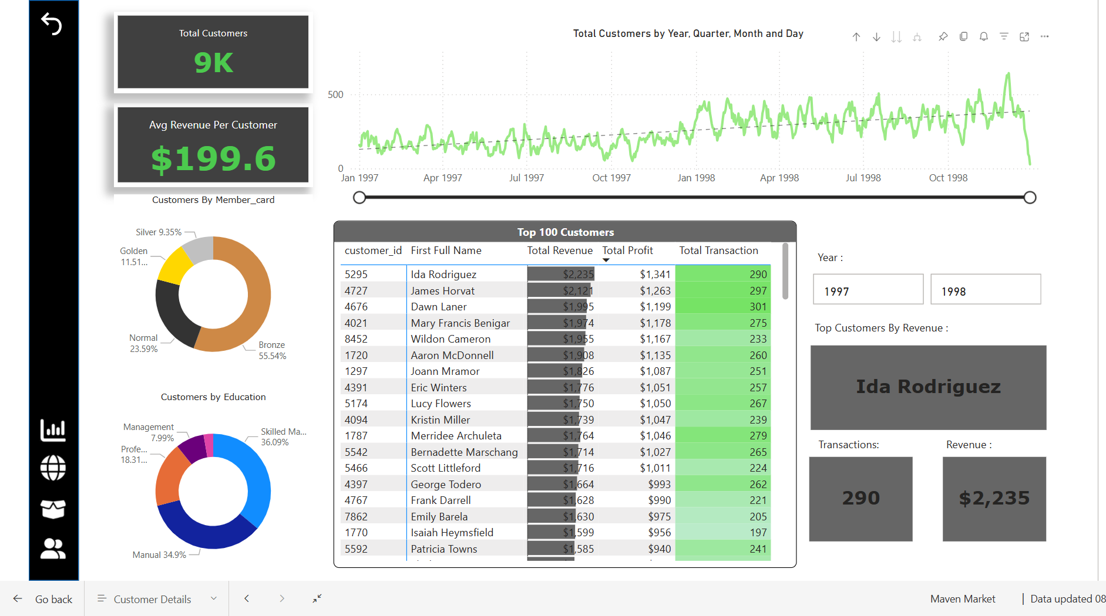Set an alert using the bell icon
This screenshot has width=1106, height=616.
point(984,36)
